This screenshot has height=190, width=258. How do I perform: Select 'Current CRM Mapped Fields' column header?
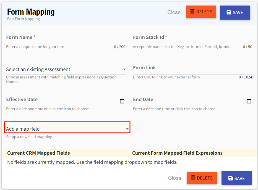[38, 153]
